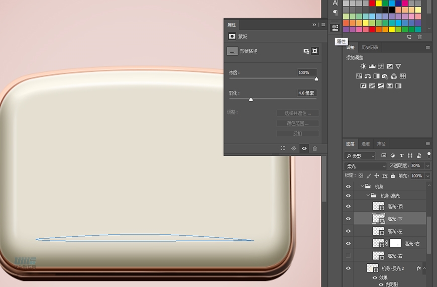Click the 羽化 slider handle
This screenshot has width=437, height=287.
tap(251, 100)
